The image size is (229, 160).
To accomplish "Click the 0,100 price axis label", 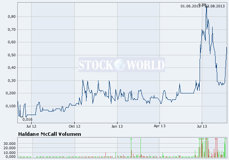I will (x=11, y=106).
